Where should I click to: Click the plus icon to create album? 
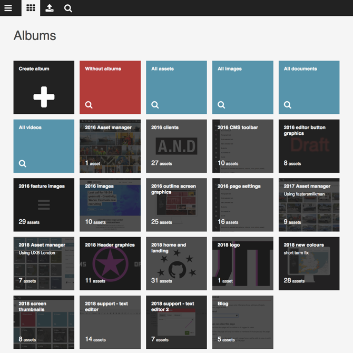[44, 97]
